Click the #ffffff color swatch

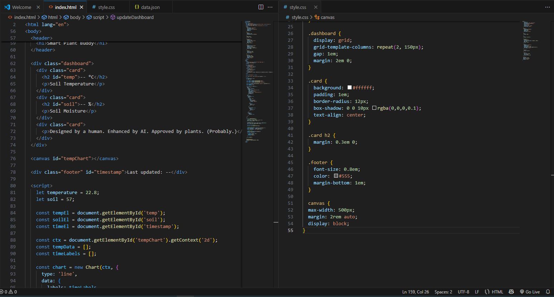click(x=349, y=88)
